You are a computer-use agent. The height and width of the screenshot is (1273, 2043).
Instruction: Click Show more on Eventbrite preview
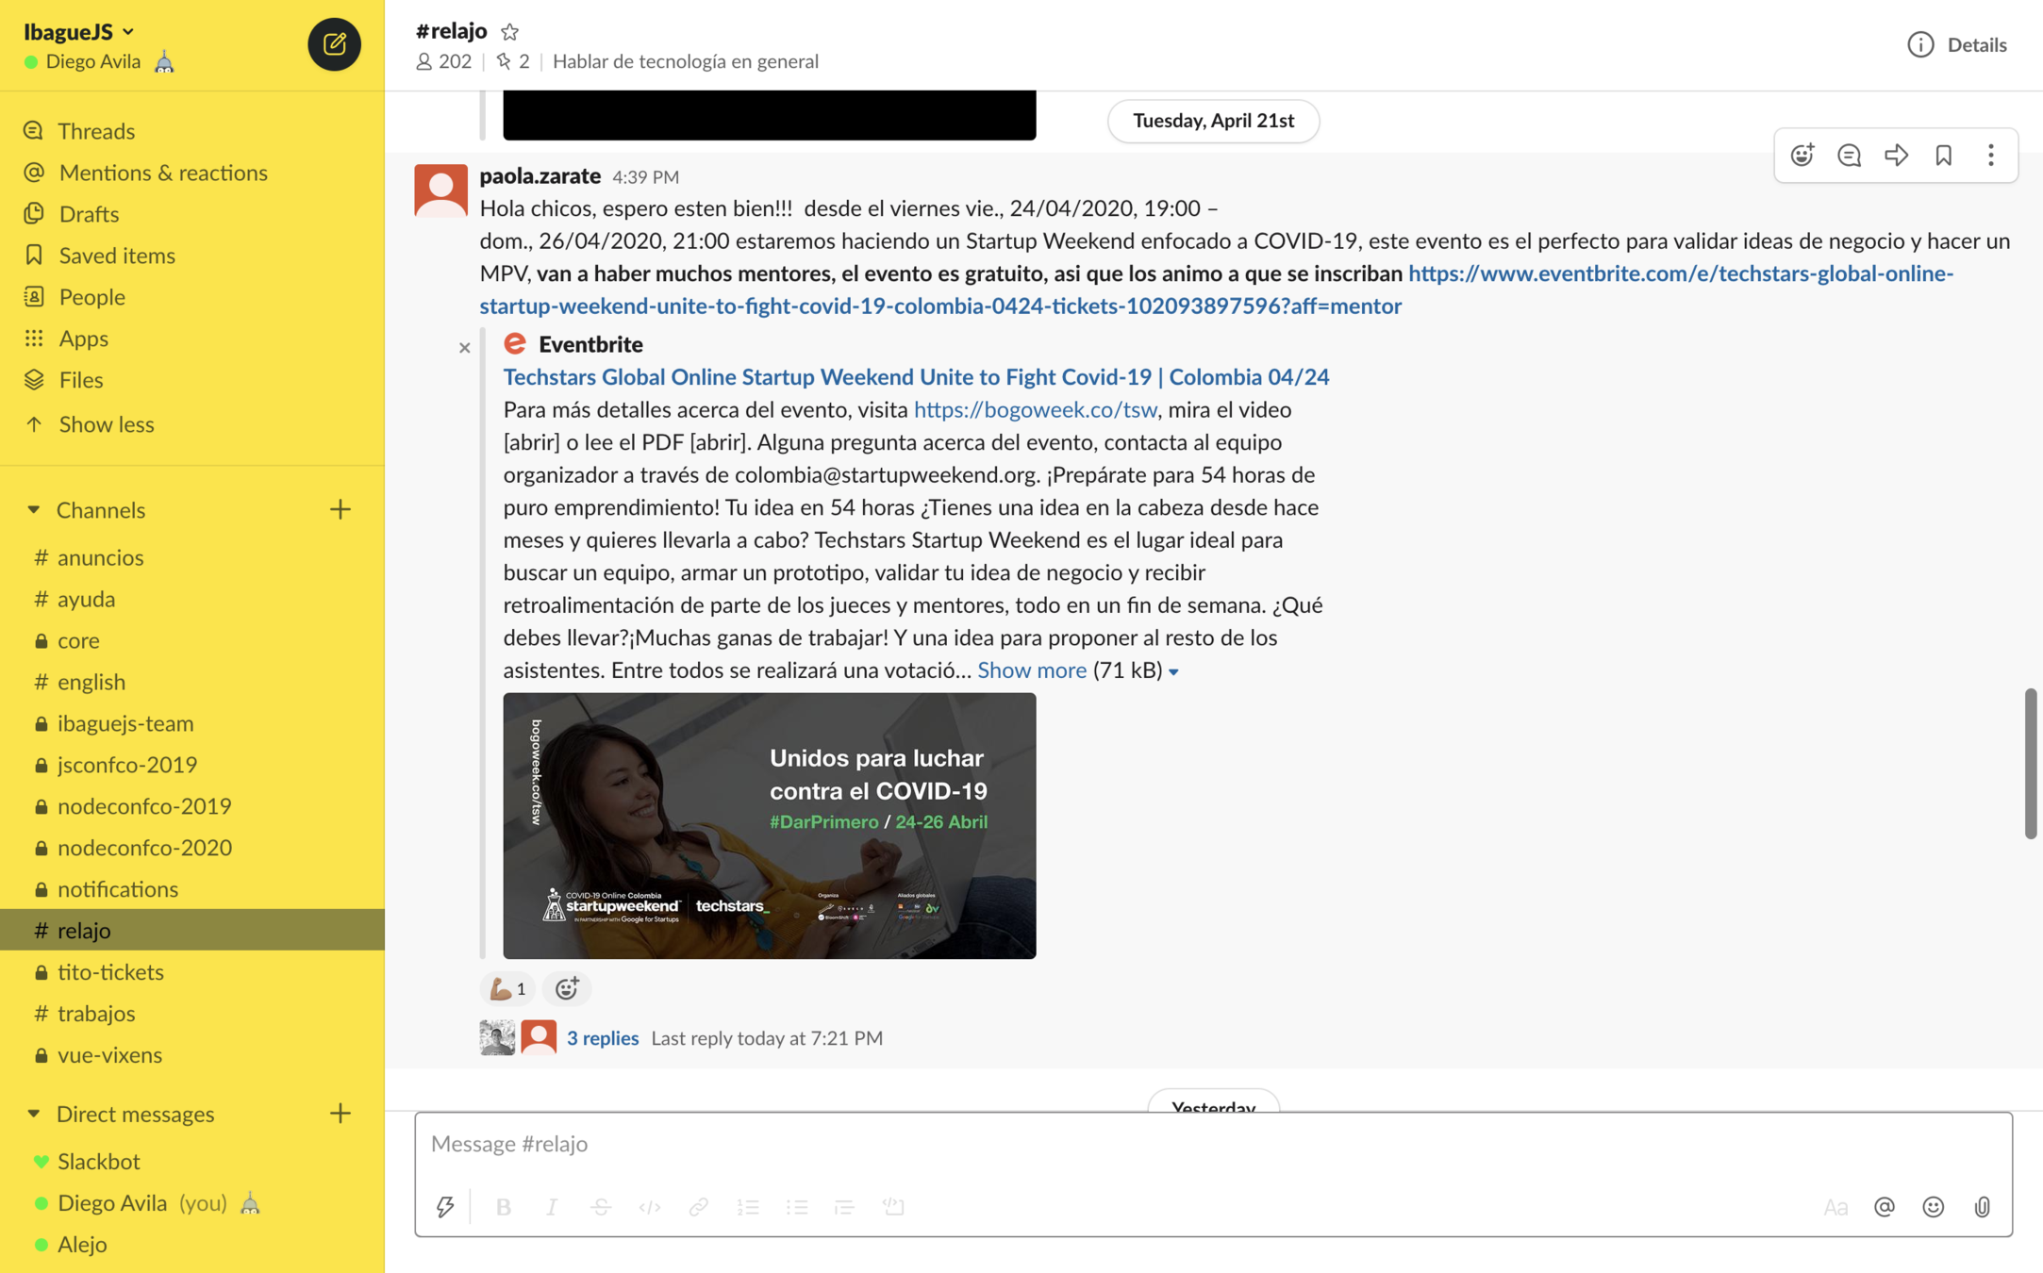[x=1031, y=670]
